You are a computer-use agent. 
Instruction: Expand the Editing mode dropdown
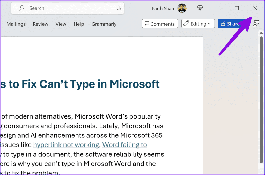[x=198, y=24]
